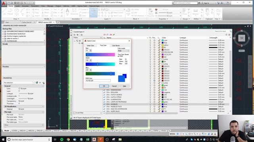Click the Plot icon in quick access toolbar
254x142 pixels.
tap(21, 3)
